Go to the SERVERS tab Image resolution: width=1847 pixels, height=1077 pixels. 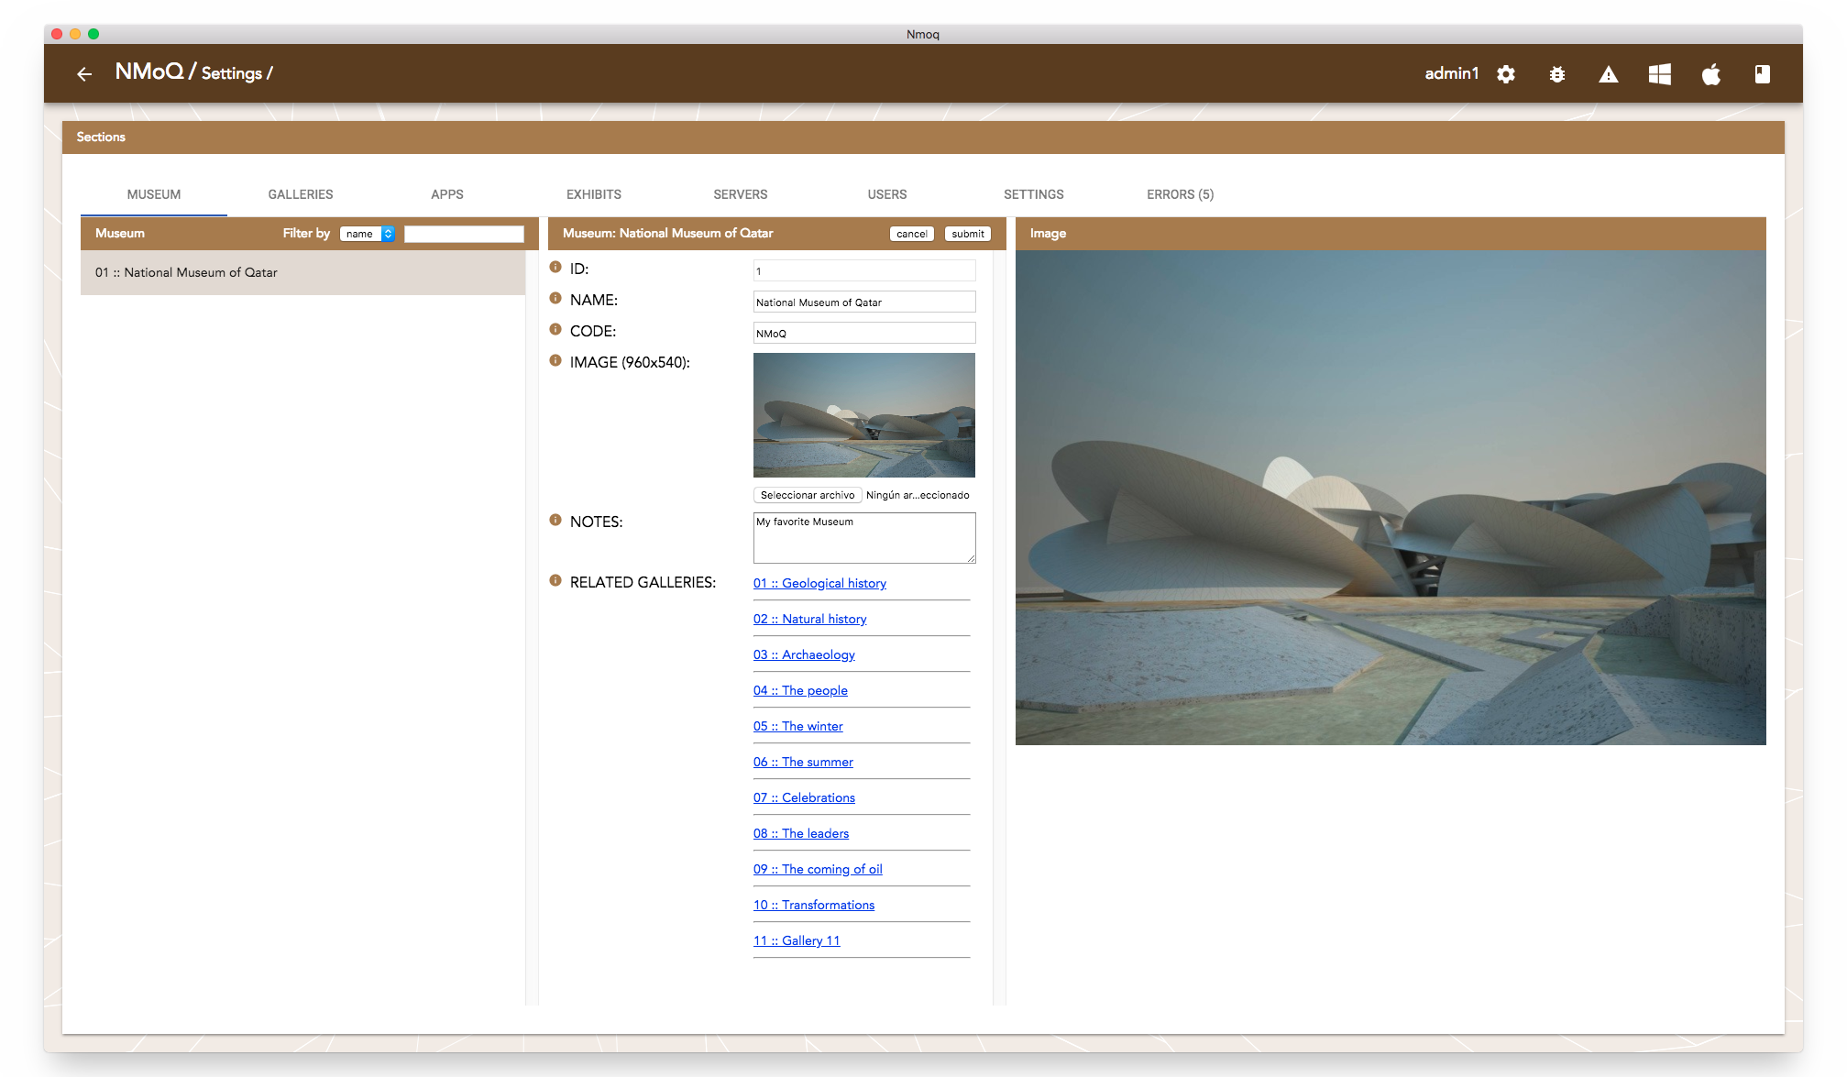pos(741,194)
